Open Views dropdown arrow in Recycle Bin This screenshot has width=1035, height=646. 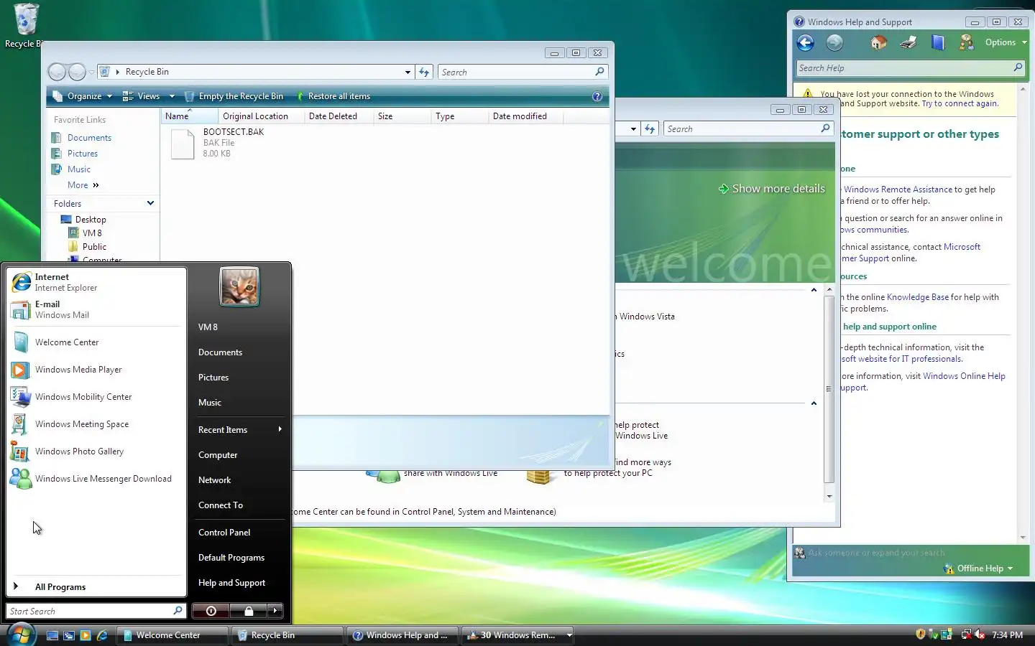(172, 96)
